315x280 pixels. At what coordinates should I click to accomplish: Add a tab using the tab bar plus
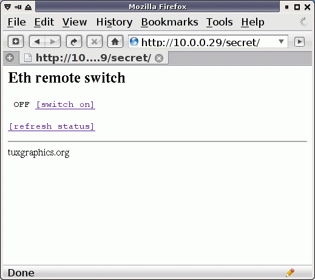click(10, 58)
